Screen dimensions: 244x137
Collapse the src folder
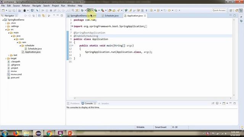(6, 30)
